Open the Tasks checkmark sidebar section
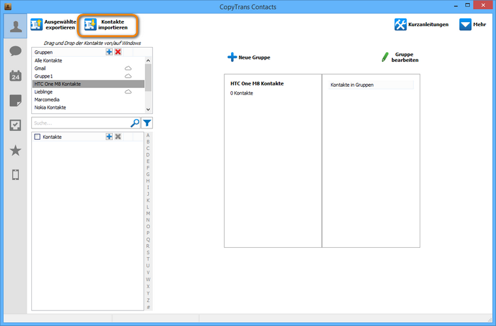Viewport: 496px width, 326px height. coord(16,125)
